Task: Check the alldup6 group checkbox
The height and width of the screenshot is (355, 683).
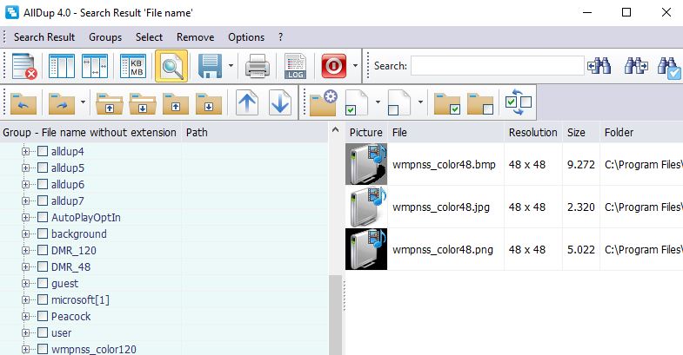Action: pos(43,184)
